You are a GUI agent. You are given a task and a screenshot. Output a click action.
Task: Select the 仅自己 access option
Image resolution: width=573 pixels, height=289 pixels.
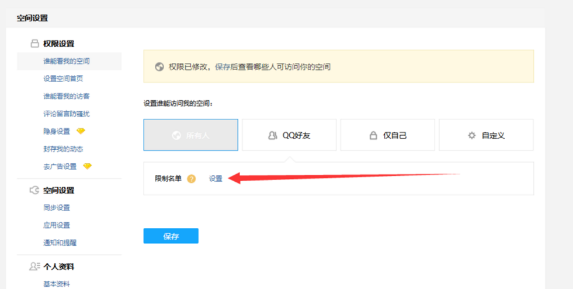387,135
